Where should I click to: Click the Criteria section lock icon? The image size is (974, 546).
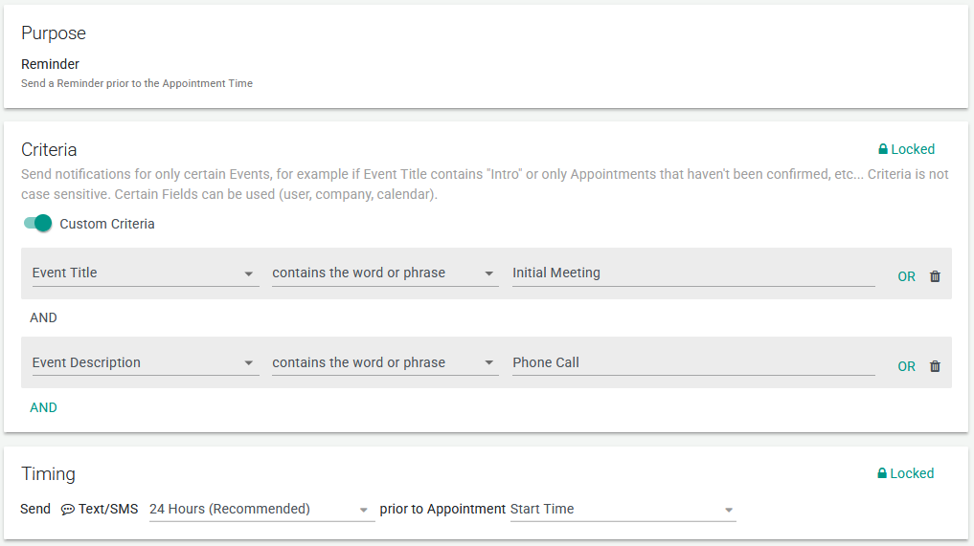coord(883,150)
